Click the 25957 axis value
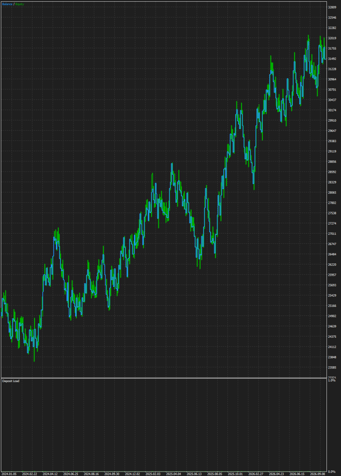 pyautogui.click(x=332, y=275)
